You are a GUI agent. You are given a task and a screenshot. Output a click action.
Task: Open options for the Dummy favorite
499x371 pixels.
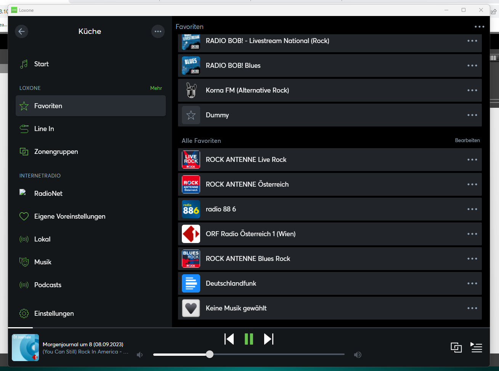tap(472, 115)
